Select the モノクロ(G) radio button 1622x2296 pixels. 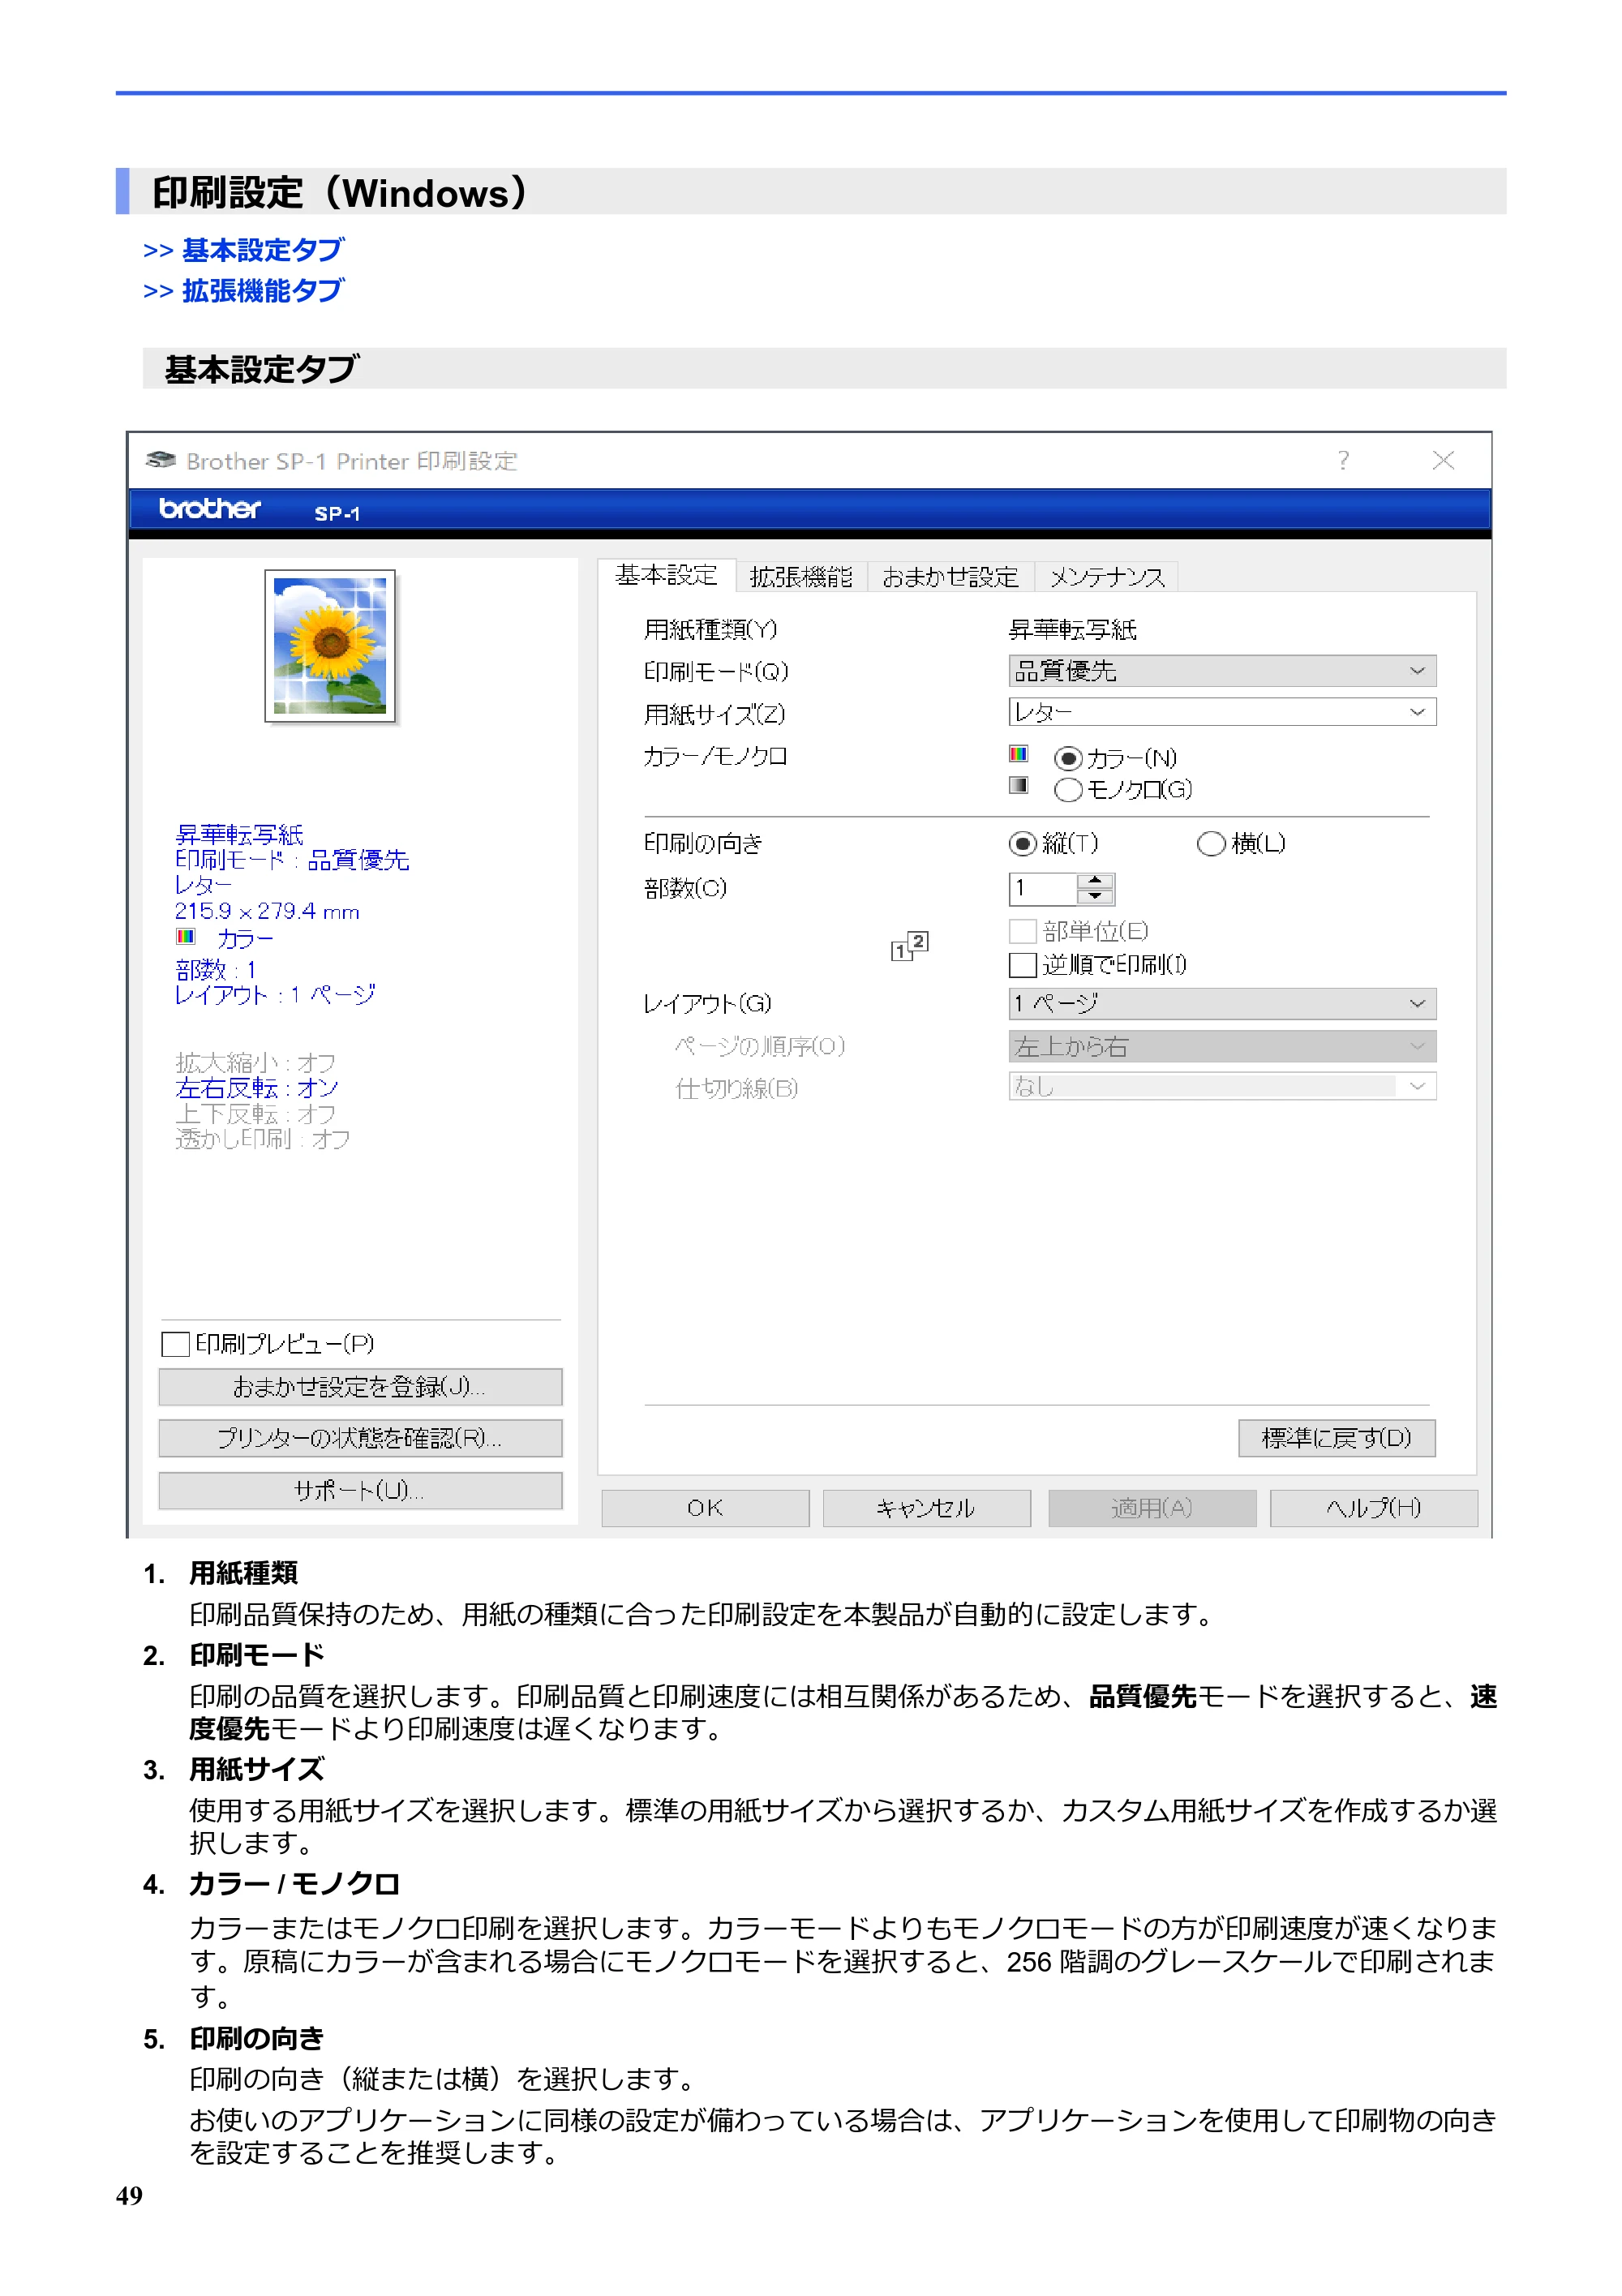1068,790
